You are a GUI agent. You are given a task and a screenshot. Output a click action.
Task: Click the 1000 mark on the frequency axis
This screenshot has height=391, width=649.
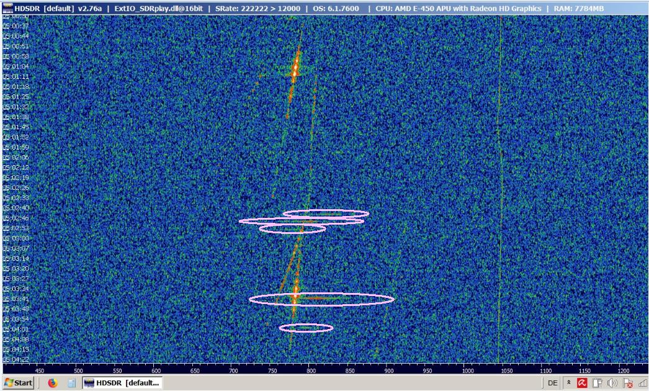click(x=468, y=371)
